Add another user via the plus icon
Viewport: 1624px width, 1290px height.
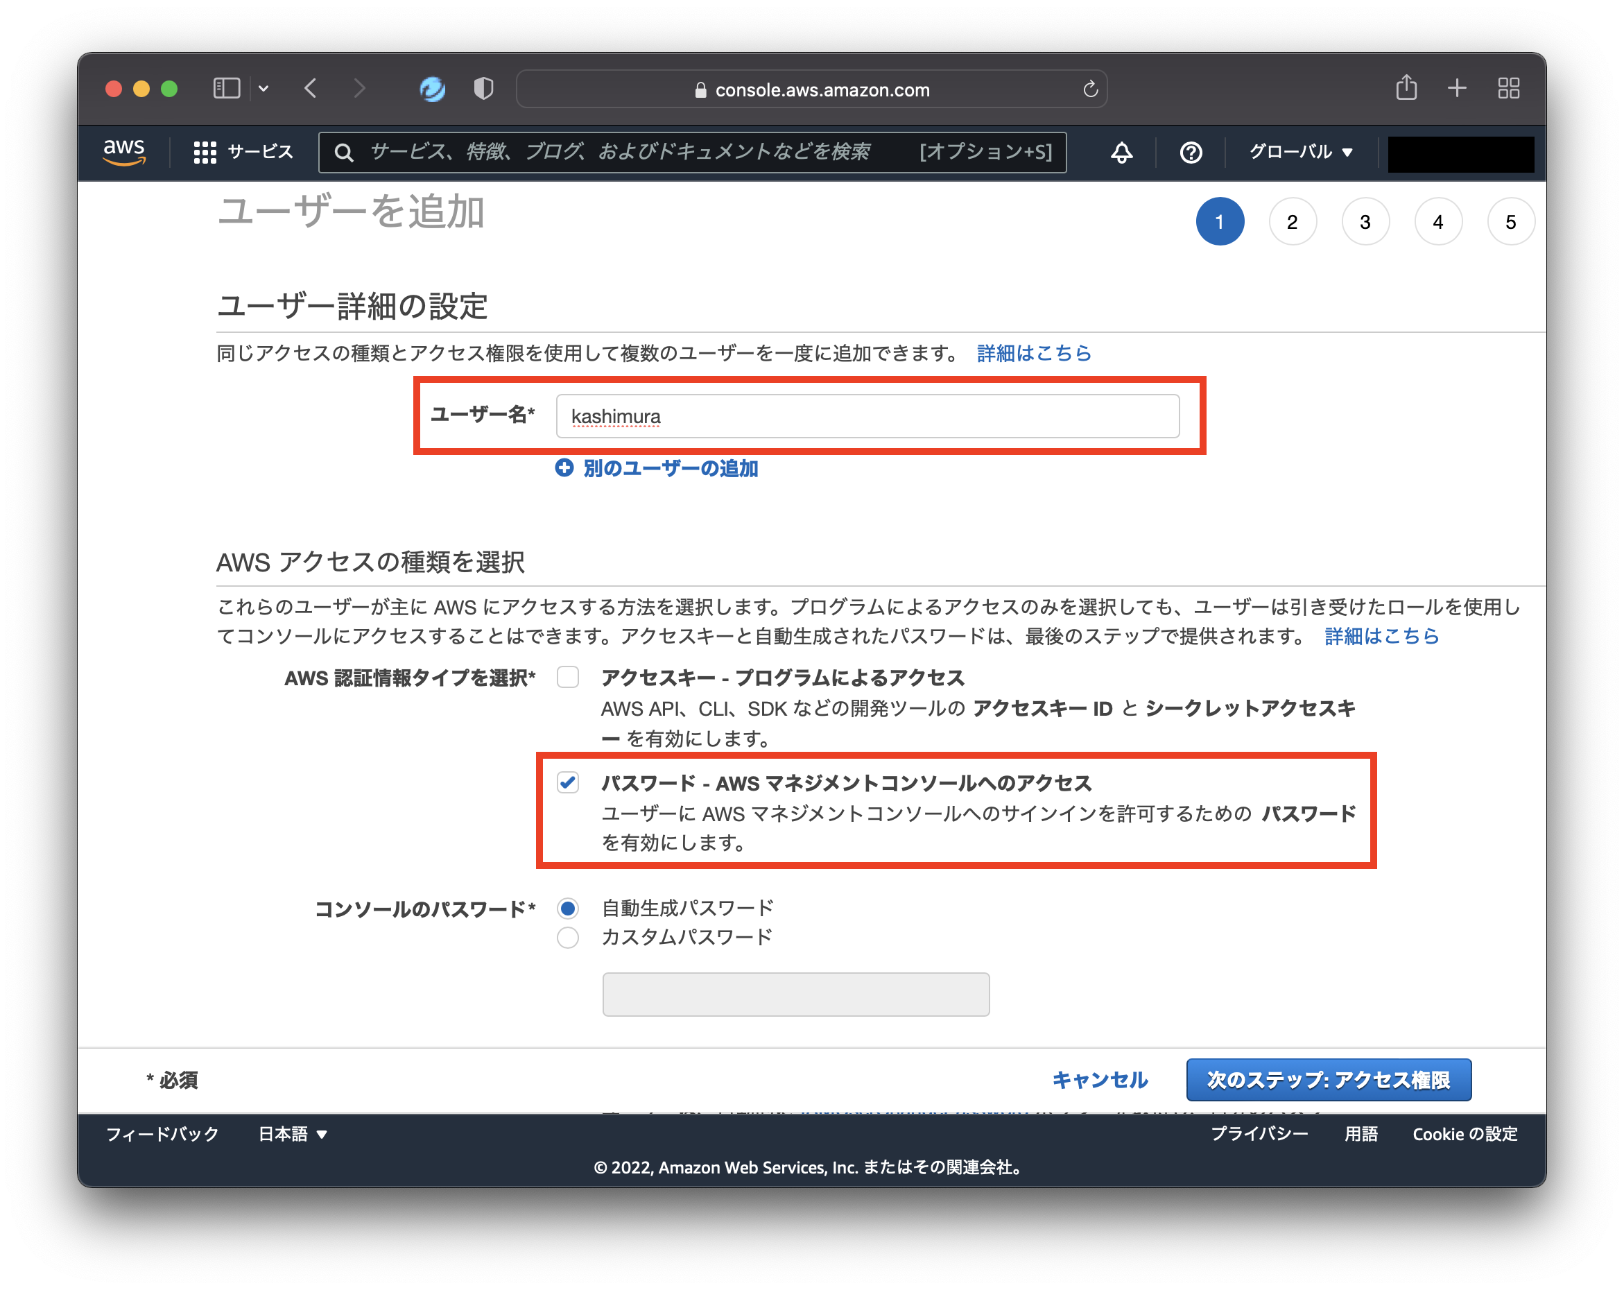pos(564,468)
